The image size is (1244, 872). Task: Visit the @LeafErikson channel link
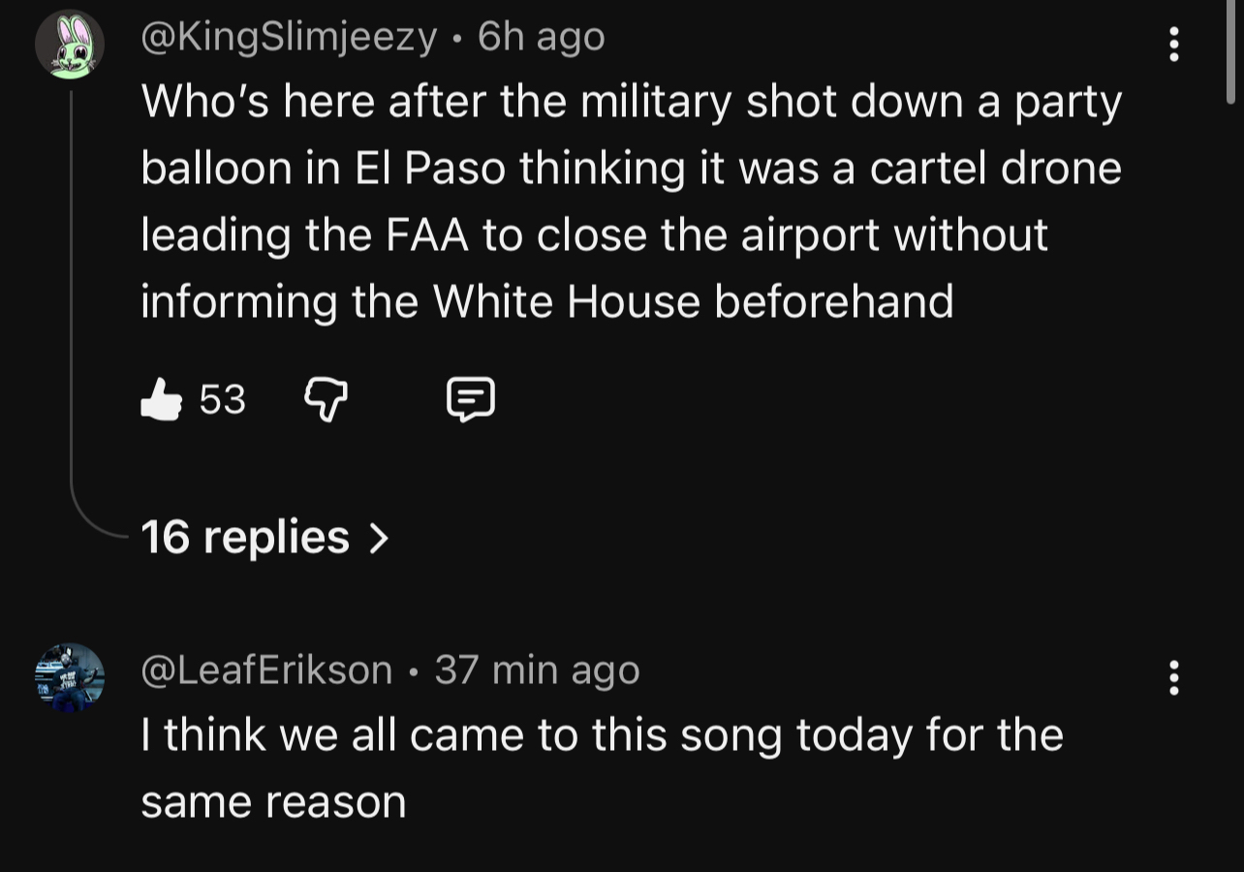click(266, 670)
